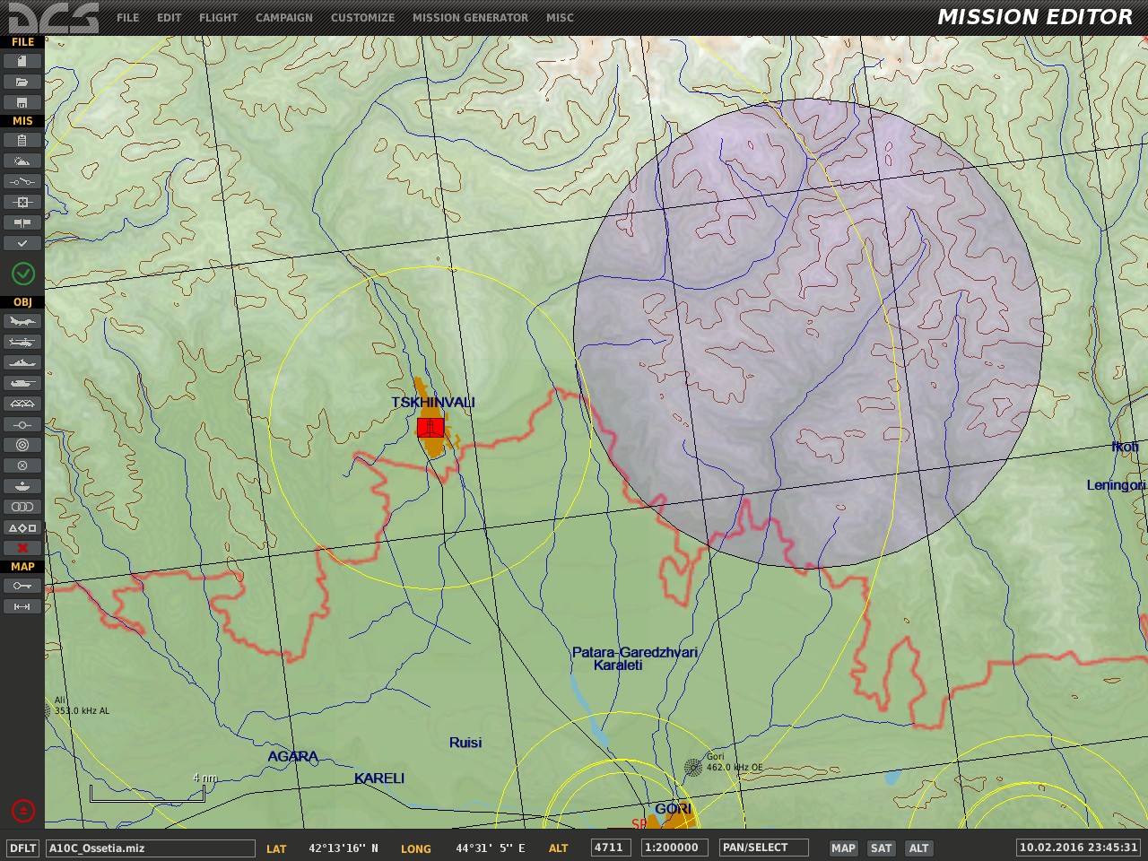Open the PAN/SELECT mode selector
This screenshot has height=861, width=1148.
click(764, 848)
